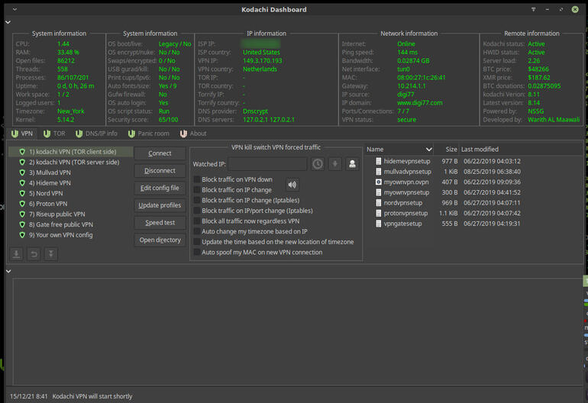Open the Panic room tab

[148, 134]
